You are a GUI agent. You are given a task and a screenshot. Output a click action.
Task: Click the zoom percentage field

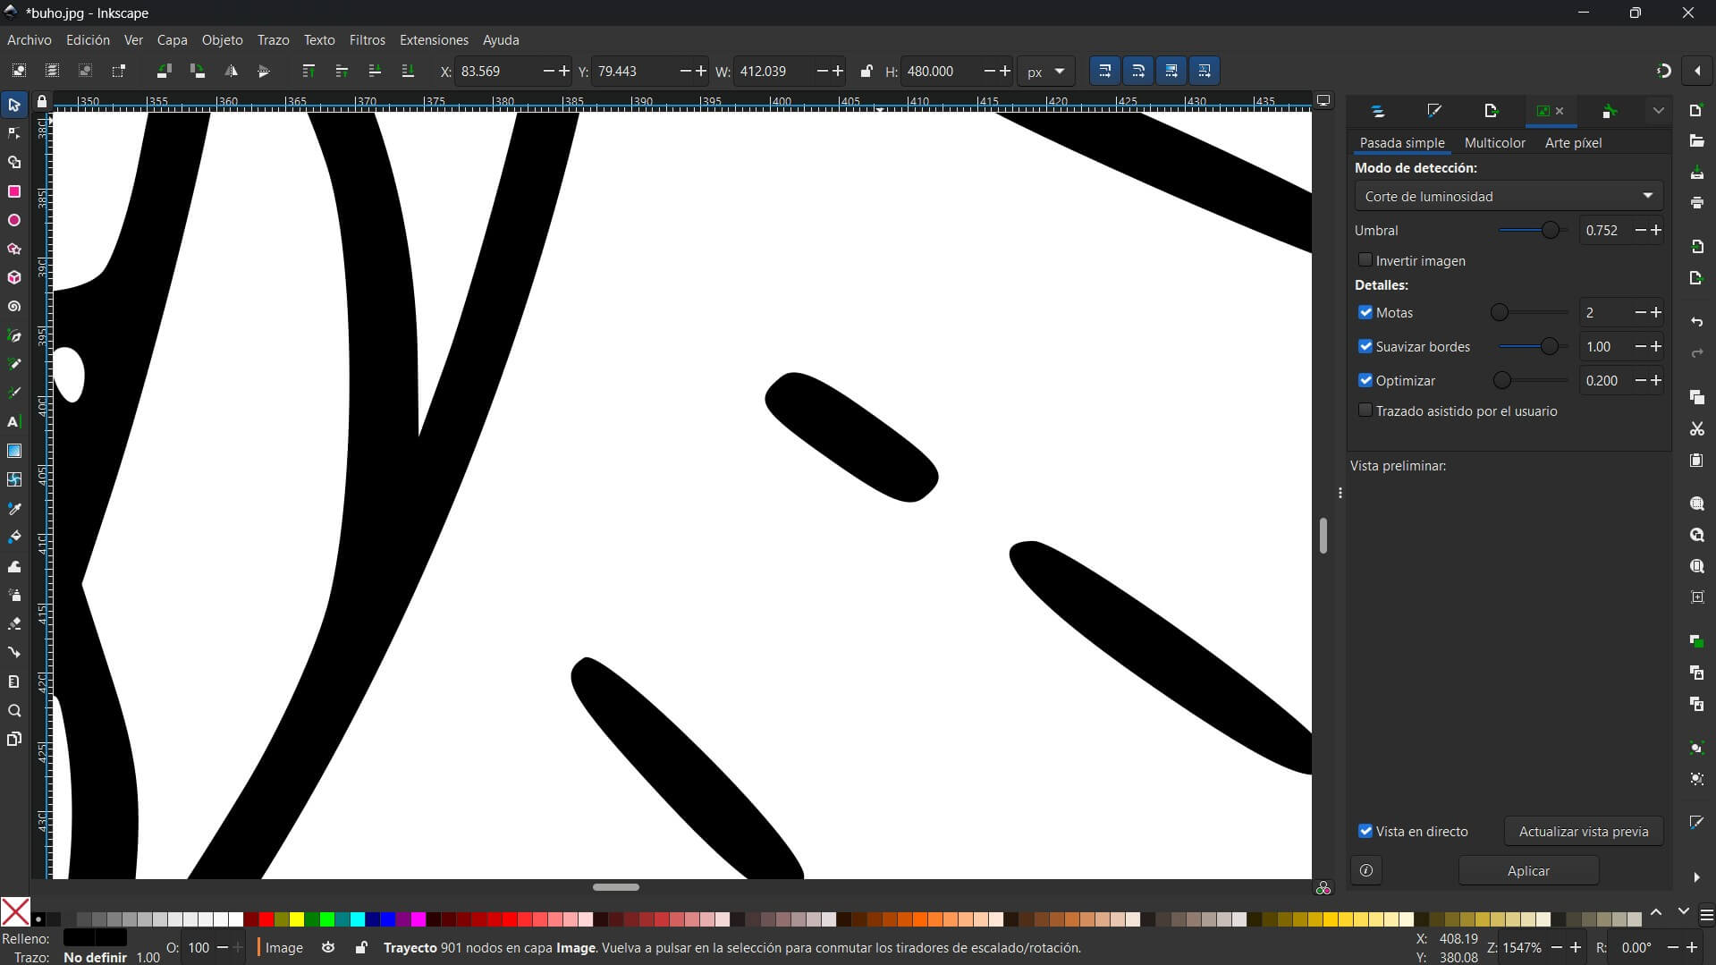coord(1522,947)
